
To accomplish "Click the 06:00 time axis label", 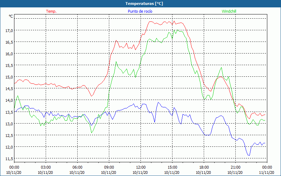I will pos(77,168).
